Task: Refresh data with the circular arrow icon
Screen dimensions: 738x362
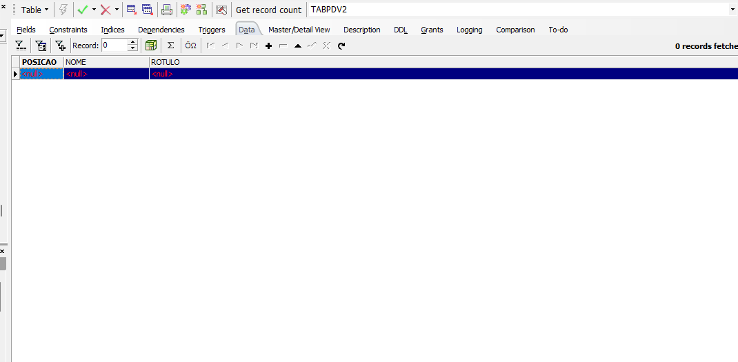Action: pyautogui.click(x=341, y=46)
